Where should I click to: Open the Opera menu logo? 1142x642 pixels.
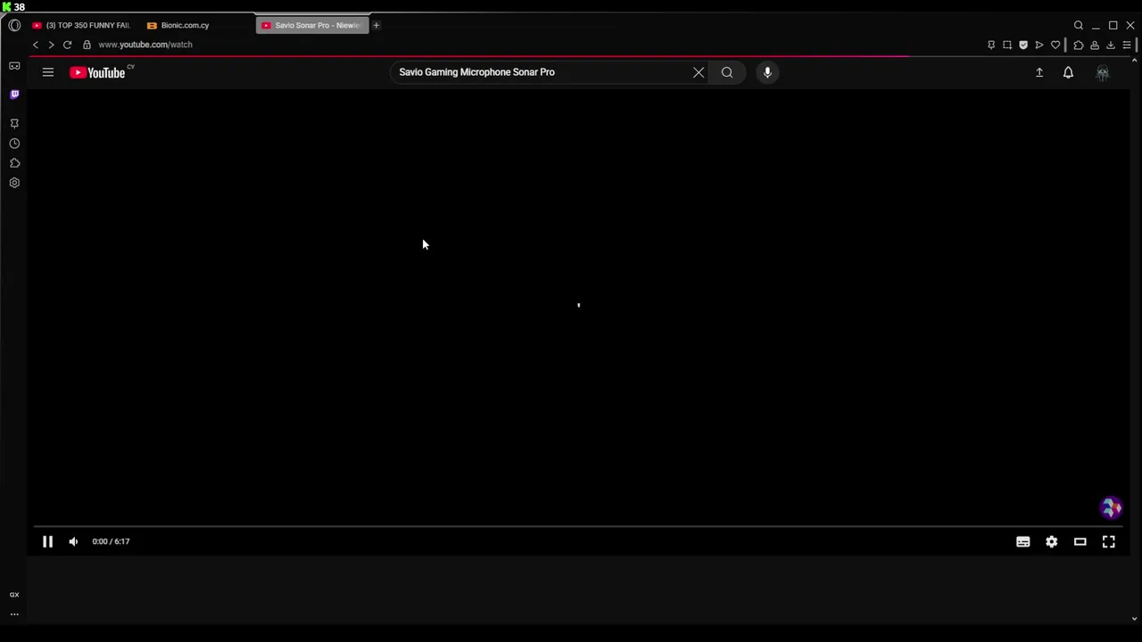14,25
